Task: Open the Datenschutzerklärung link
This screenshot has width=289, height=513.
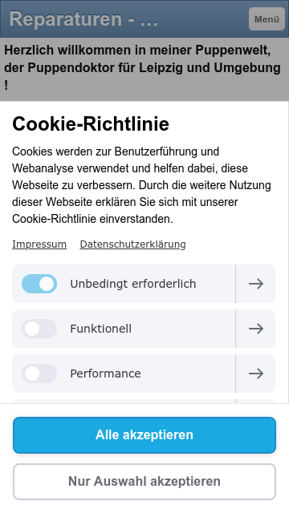Action: tap(132, 244)
